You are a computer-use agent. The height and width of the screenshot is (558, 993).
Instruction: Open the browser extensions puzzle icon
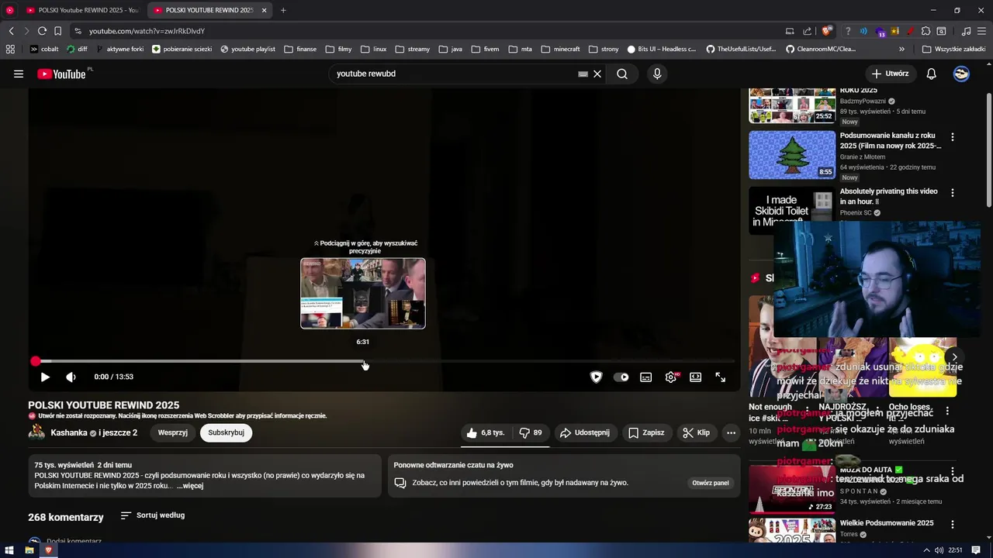[926, 31]
